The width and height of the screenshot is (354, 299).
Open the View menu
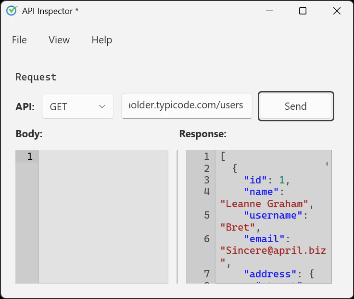59,40
